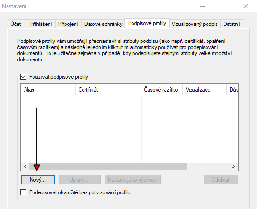
Task: Sort by the Alias column header
Action: pos(49,90)
